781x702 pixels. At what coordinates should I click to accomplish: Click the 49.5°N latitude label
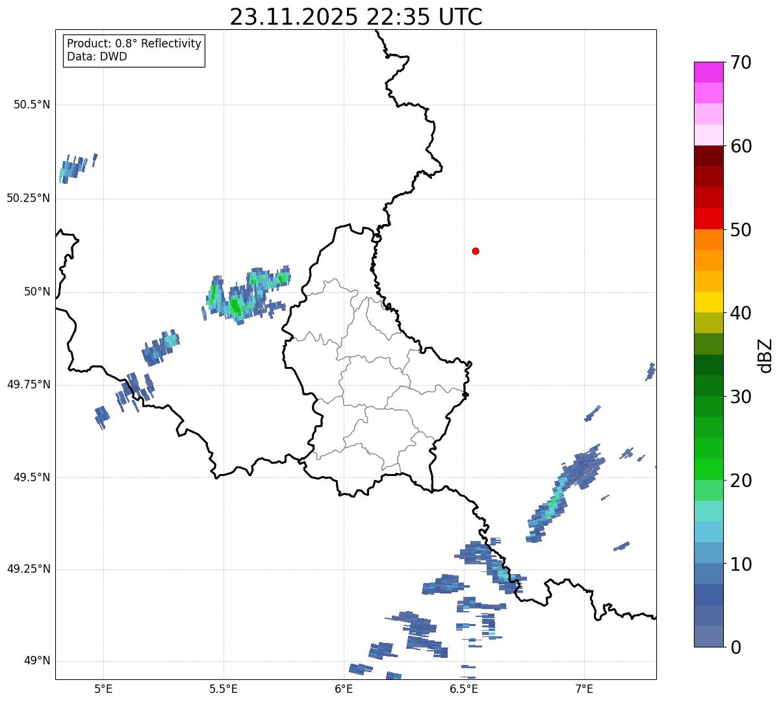[x=32, y=477]
